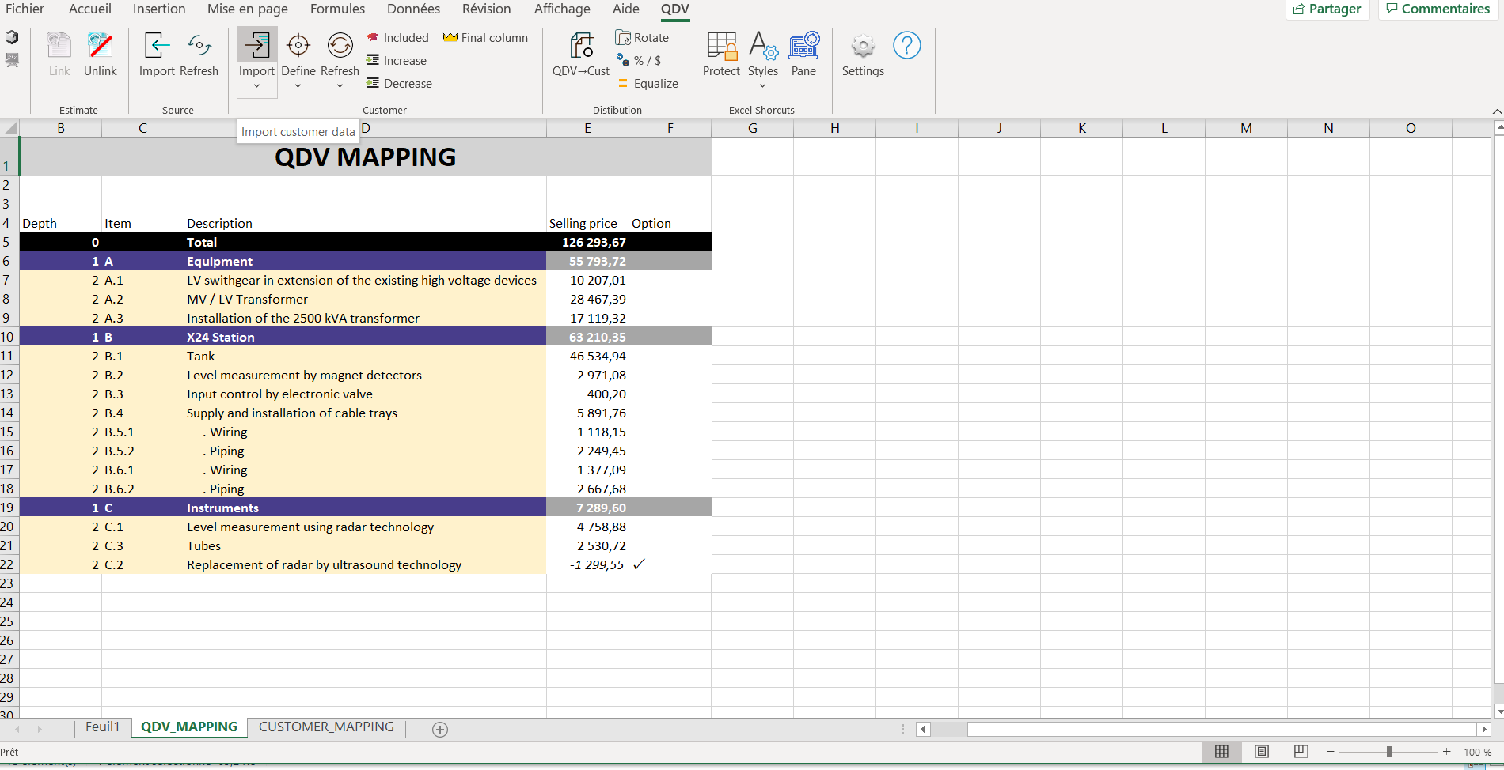Click the Styles icon
The image size is (1504, 770).
(763, 47)
